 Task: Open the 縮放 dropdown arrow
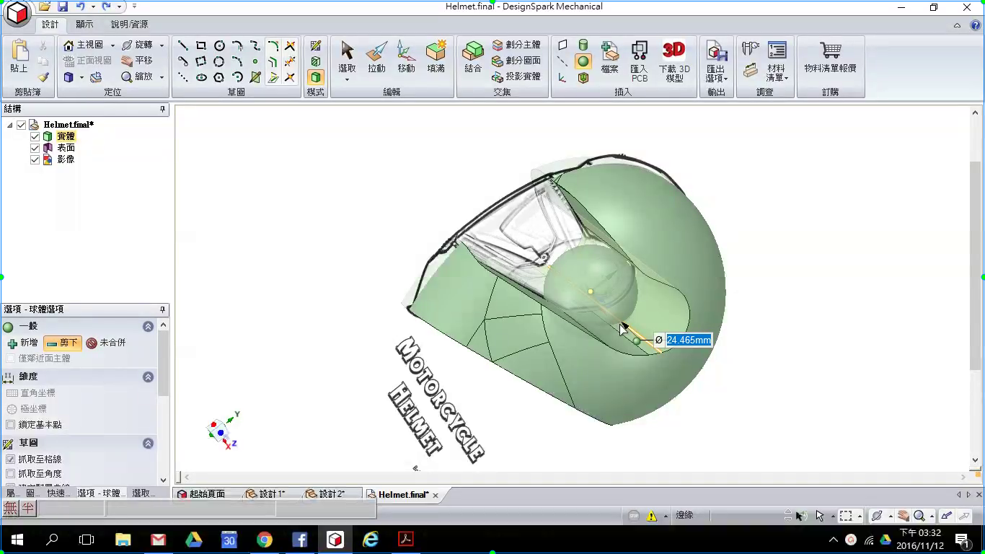tap(162, 77)
